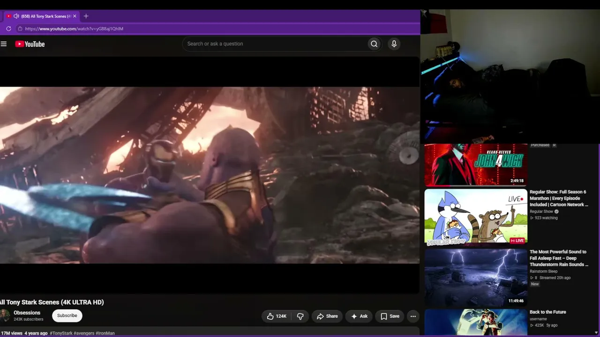Image resolution: width=600 pixels, height=337 pixels.
Task: Click the 17M views text
Action: (11, 333)
